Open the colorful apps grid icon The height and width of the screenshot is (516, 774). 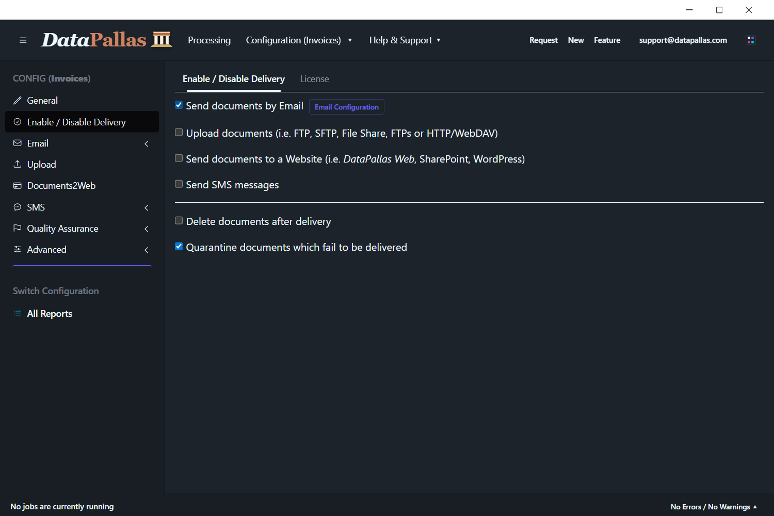tap(751, 40)
